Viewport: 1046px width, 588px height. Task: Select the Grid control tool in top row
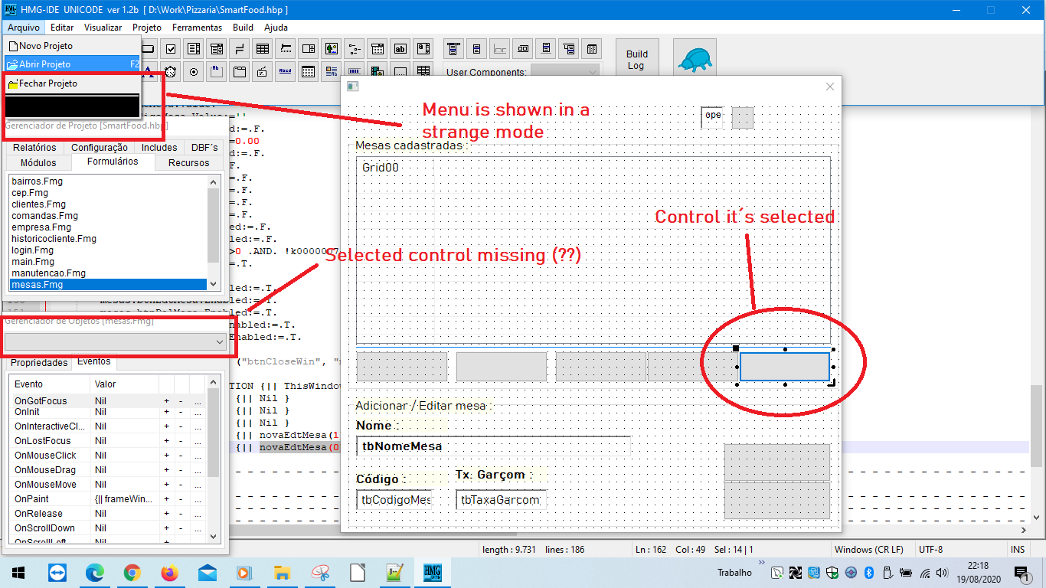(x=263, y=48)
